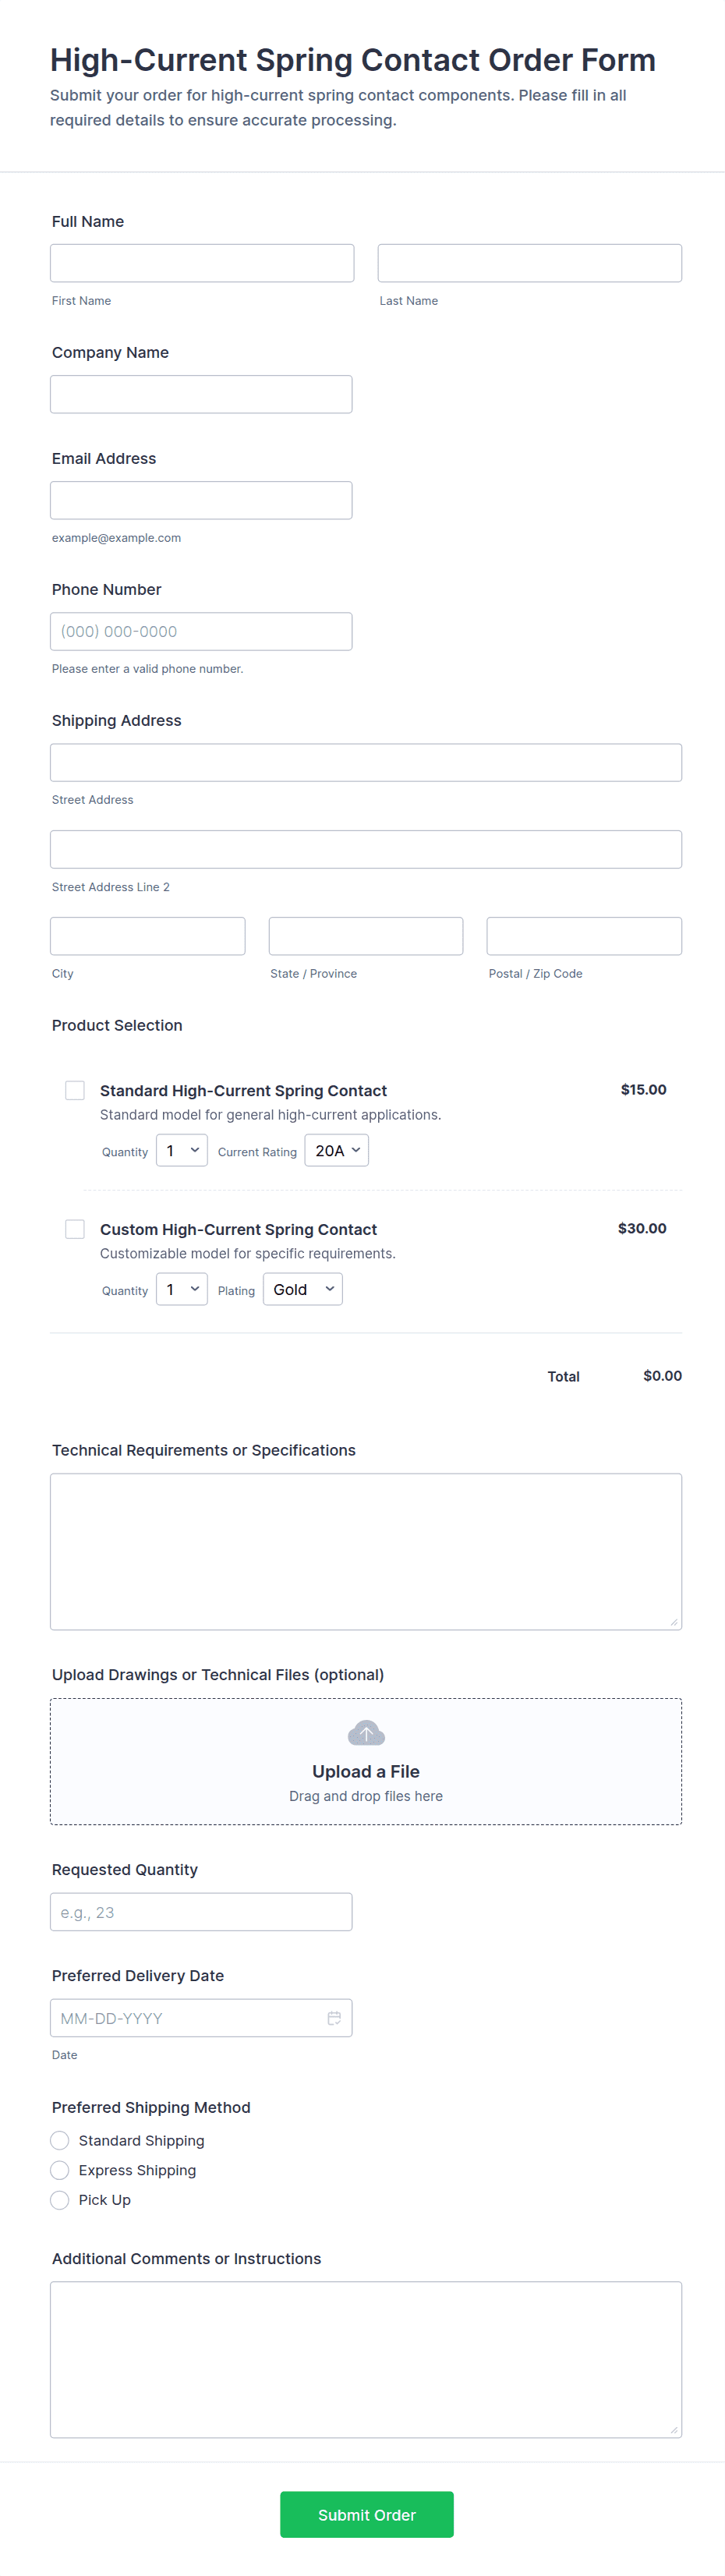Expand the Plating dropdown
Viewport: 725px width, 2576px height.
[302, 1290]
